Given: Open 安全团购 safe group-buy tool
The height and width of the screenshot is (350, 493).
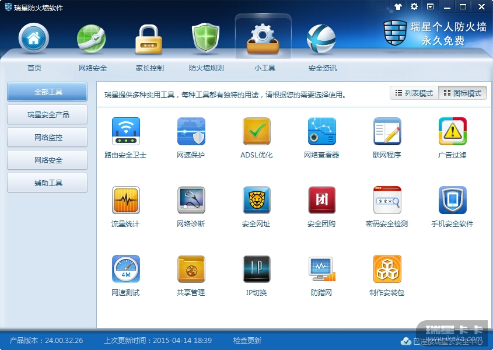Looking at the screenshot, I should pyautogui.click(x=321, y=200).
